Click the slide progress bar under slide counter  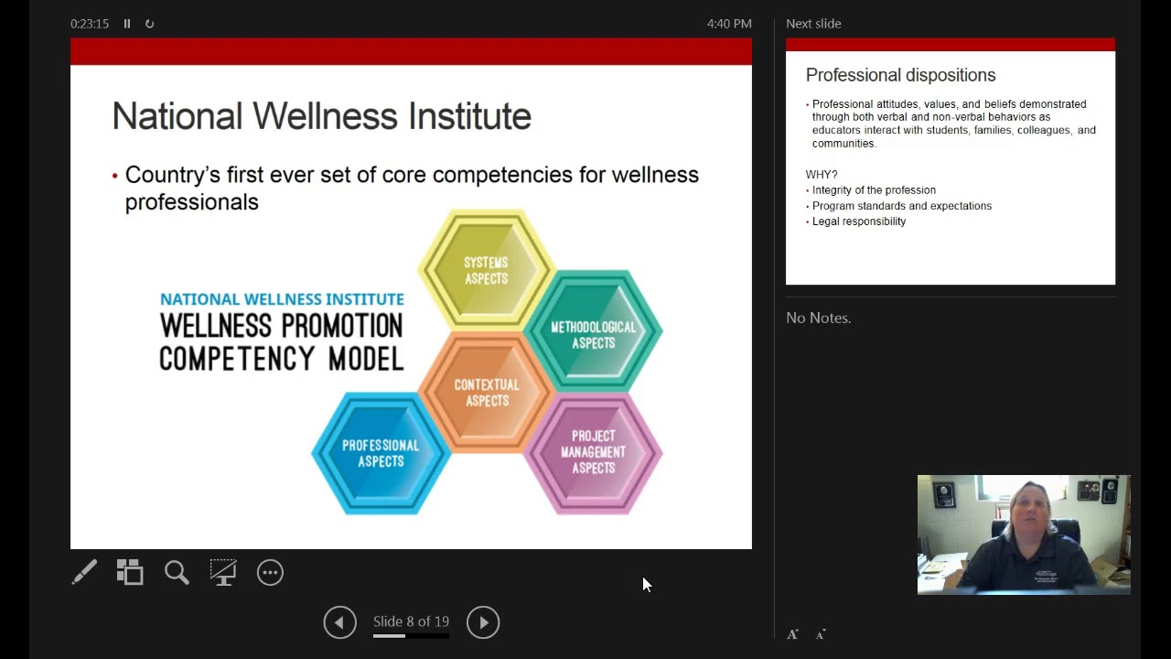411,635
